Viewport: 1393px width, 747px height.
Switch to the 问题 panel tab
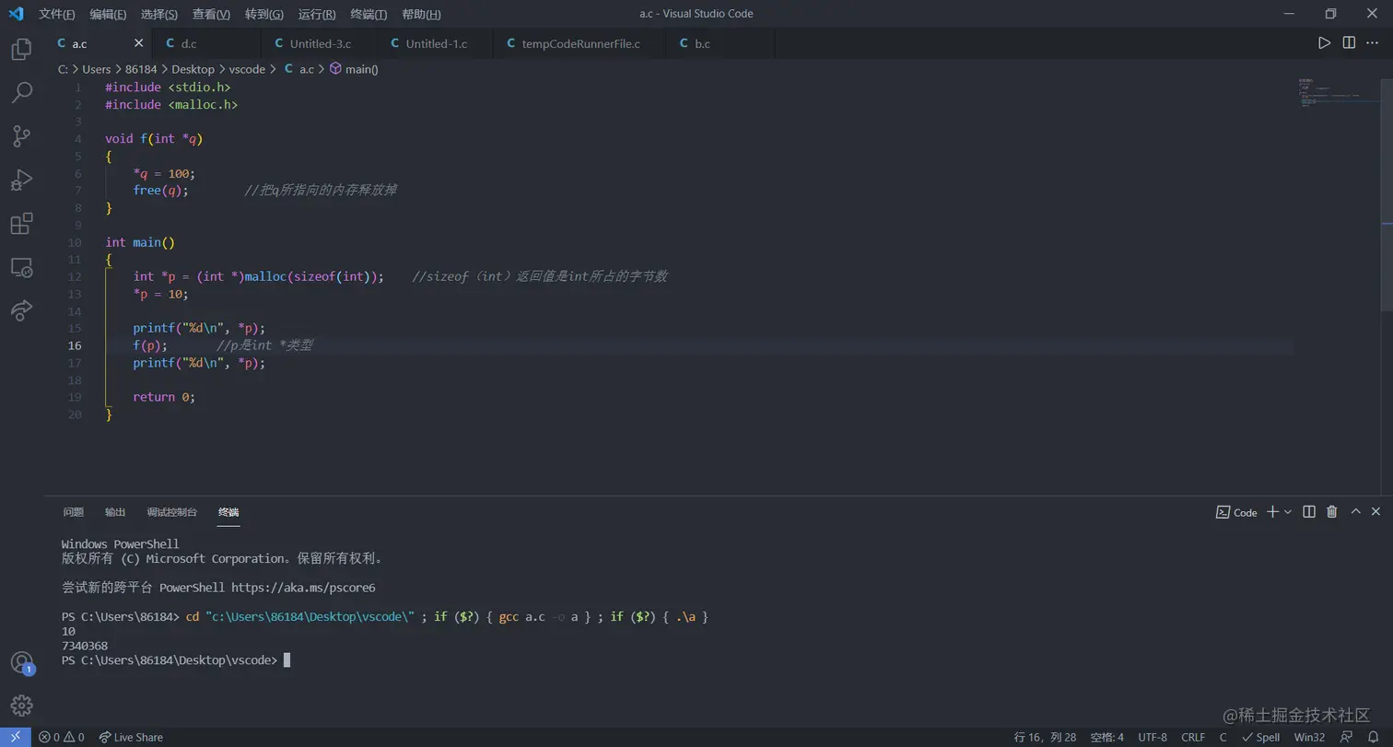(x=74, y=512)
